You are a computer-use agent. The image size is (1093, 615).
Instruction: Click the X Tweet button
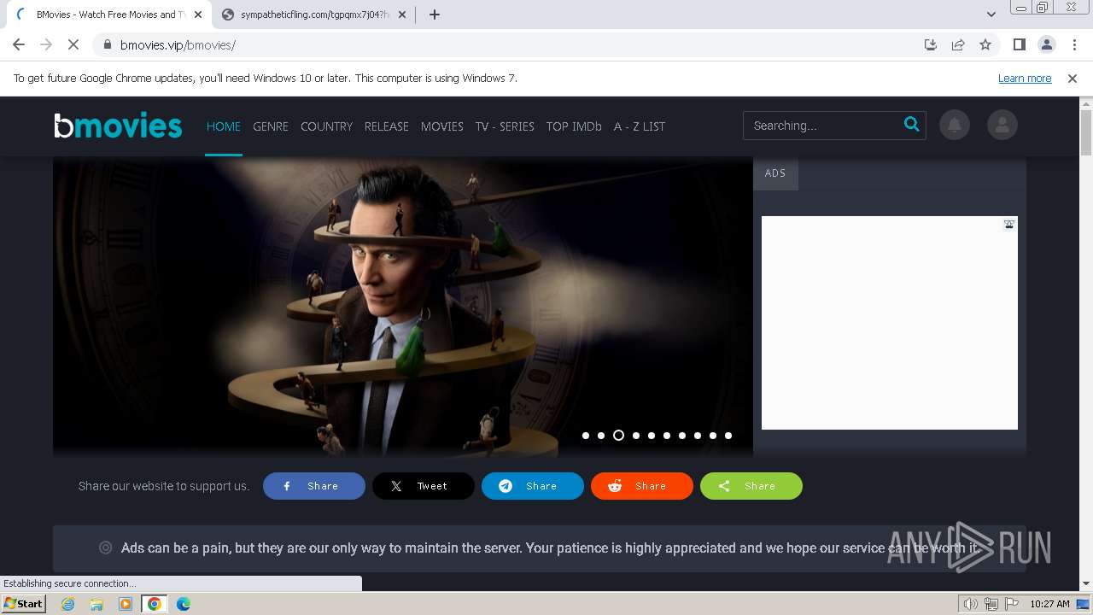424,486
